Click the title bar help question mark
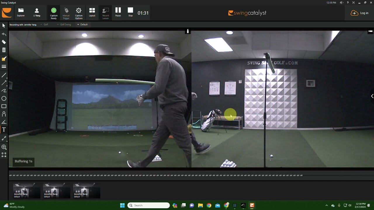 coord(347,3)
